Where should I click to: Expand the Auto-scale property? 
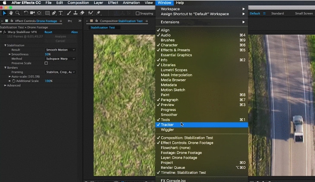(10, 77)
